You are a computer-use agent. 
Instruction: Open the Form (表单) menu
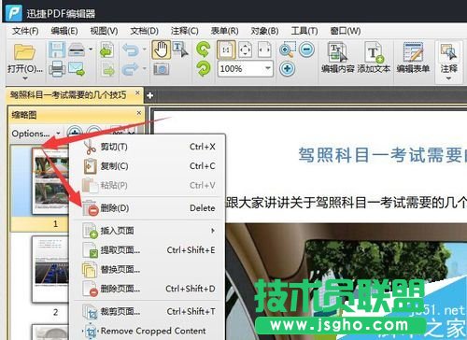(x=224, y=31)
